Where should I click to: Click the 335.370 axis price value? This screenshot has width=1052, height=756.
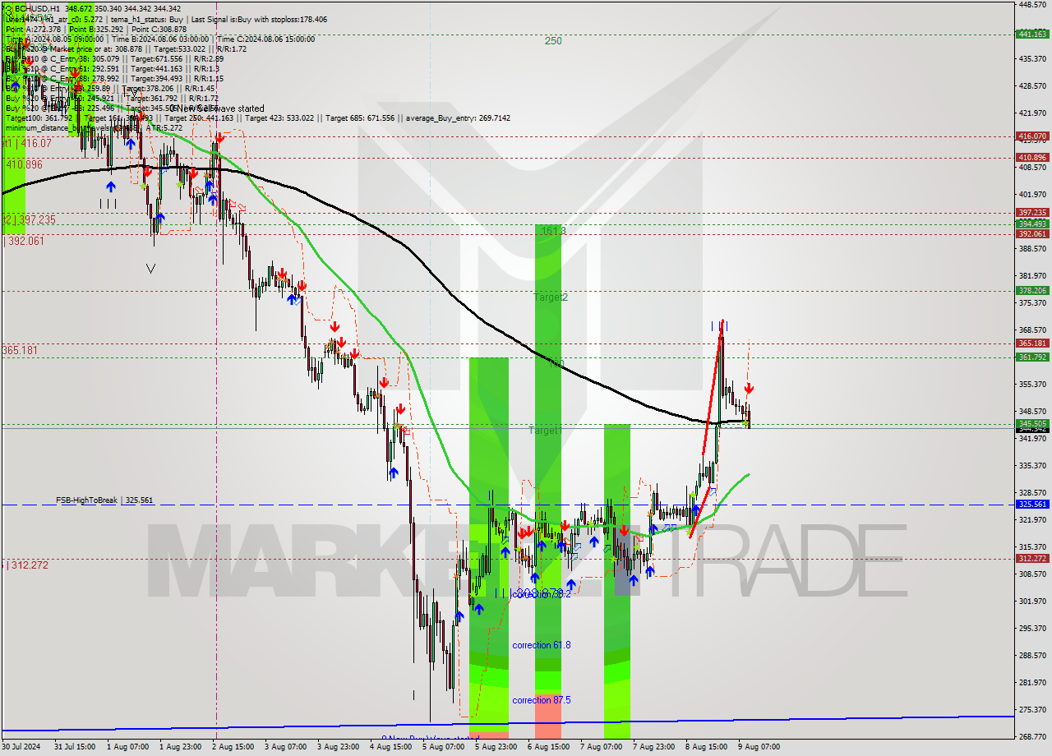pyautogui.click(x=1032, y=465)
